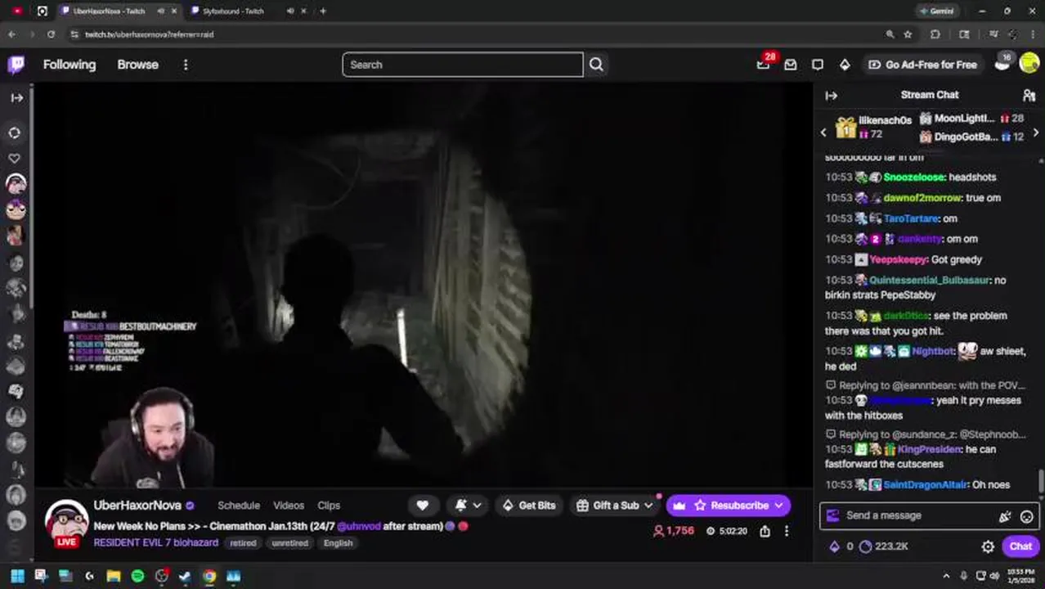Open the Gift a Sub dropdown
Viewport: 1045px width, 589px height.
615,506
